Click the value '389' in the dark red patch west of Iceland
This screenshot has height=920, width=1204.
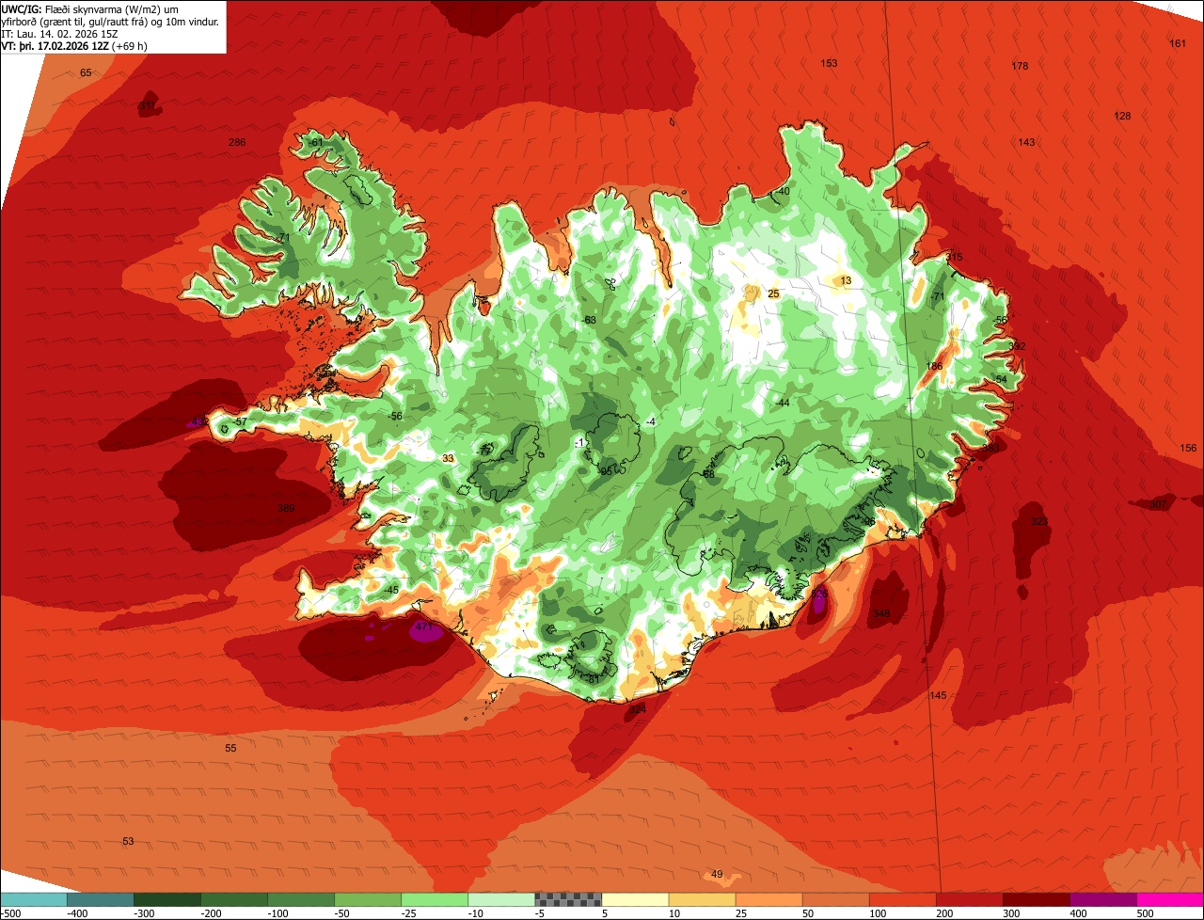coord(287,508)
